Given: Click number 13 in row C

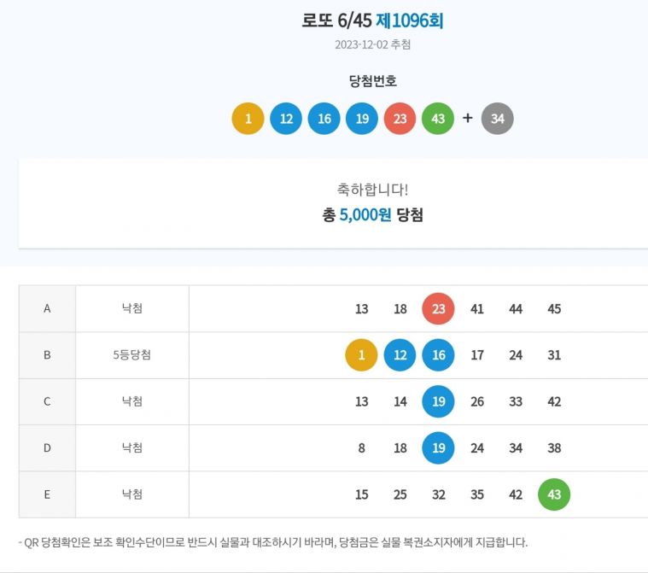Looking at the screenshot, I should (x=362, y=401).
